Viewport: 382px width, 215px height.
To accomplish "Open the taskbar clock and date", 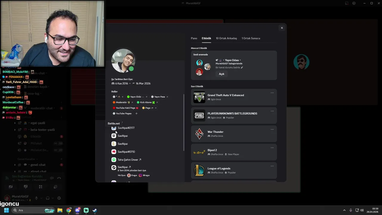I will coord(372,210).
